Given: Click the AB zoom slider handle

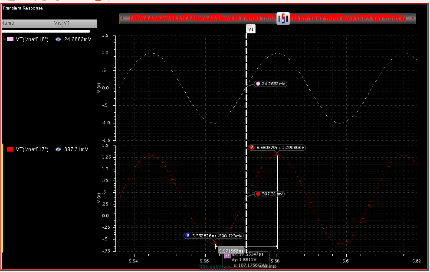Looking at the screenshot, I should (283, 19).
